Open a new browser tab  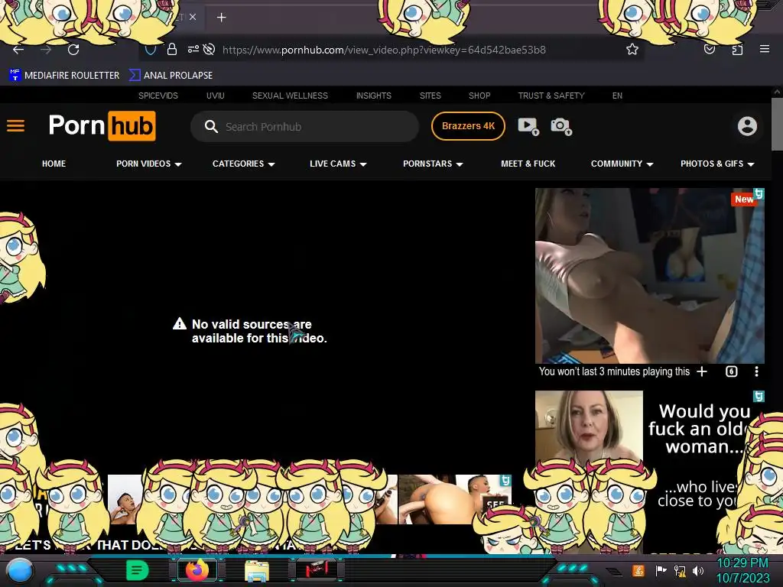221,18
